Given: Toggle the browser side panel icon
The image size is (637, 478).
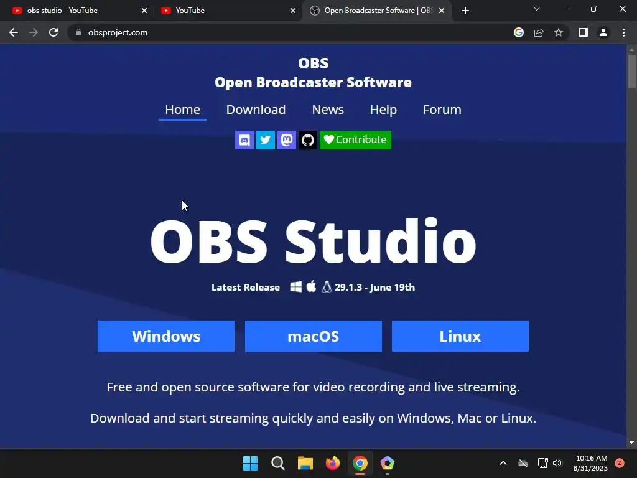Looking at the screenshot, I should [x=584, y=32].
